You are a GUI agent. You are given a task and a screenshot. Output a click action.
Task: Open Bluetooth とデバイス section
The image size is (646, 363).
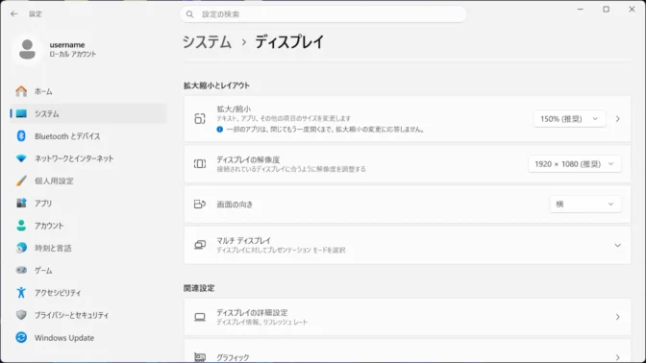[88, 136]
